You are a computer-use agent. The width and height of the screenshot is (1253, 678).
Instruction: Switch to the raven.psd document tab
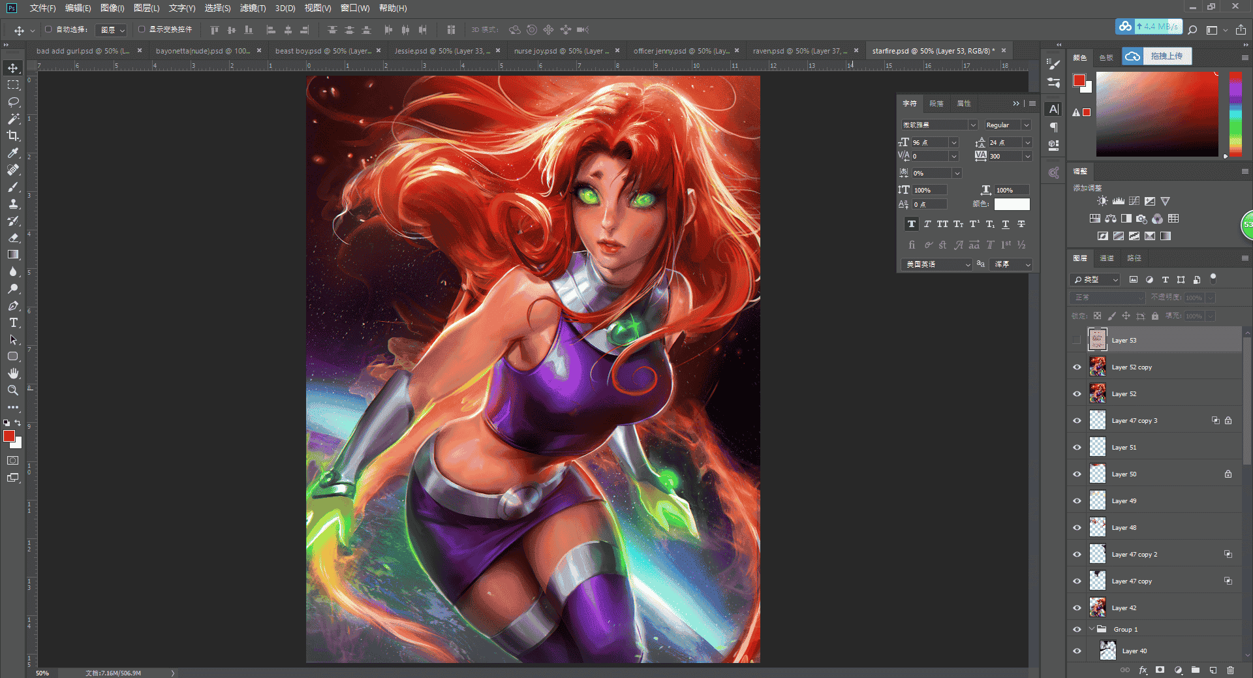click(799, 50)
